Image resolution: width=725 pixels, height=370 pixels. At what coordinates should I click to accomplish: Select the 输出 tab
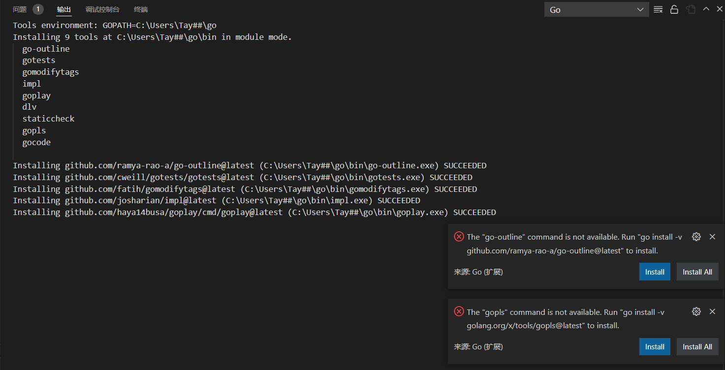63,9
